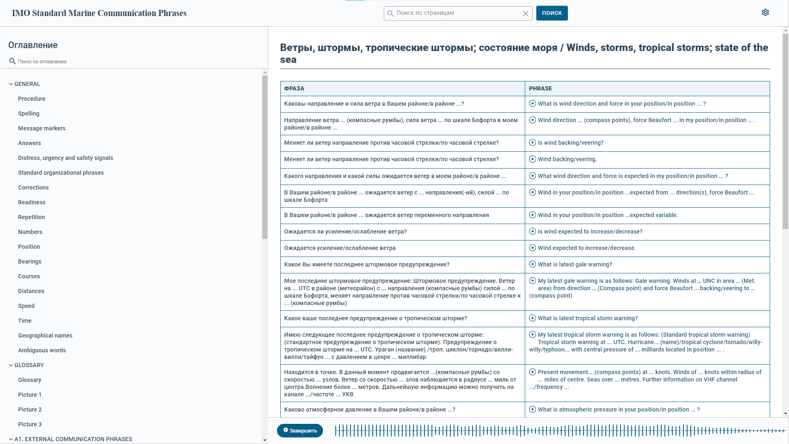Viewport: 789px width, 444px height.
Task: Open settings gear icon
Action: coord(765,13)
